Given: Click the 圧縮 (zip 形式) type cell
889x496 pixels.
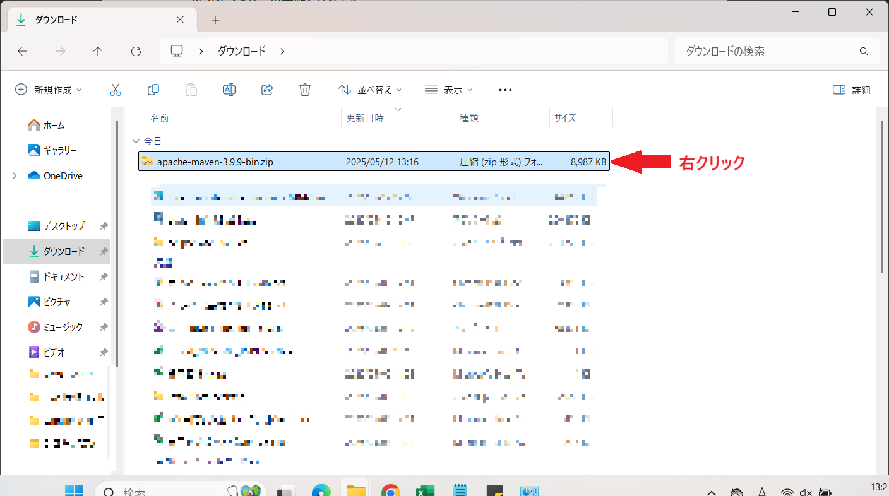Looking at the screenshot, I should [x=501, y=162].
